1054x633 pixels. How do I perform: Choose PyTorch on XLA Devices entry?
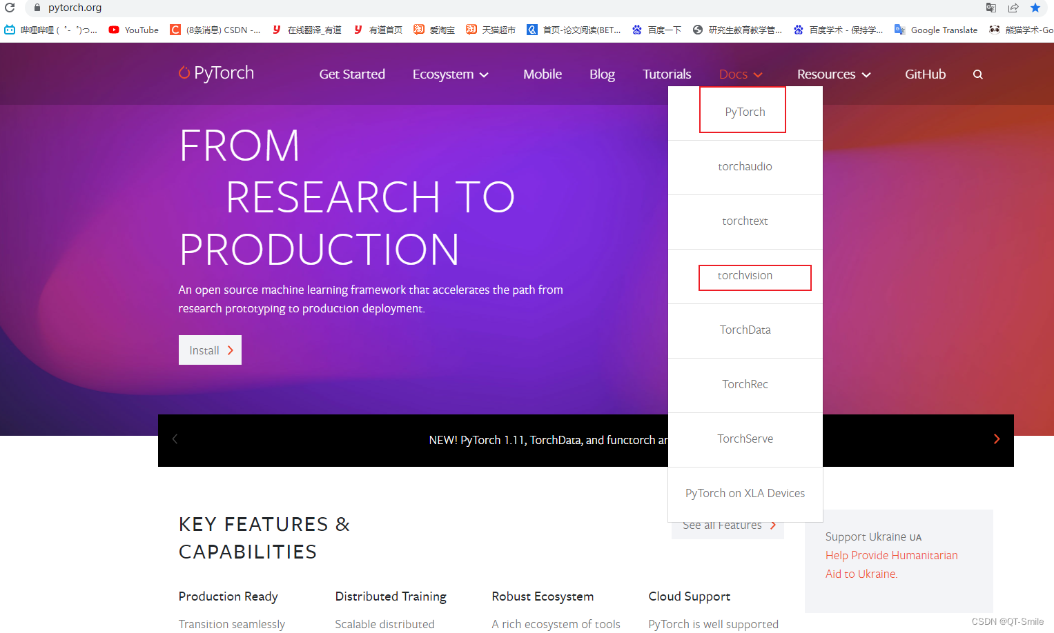[745, 494]
